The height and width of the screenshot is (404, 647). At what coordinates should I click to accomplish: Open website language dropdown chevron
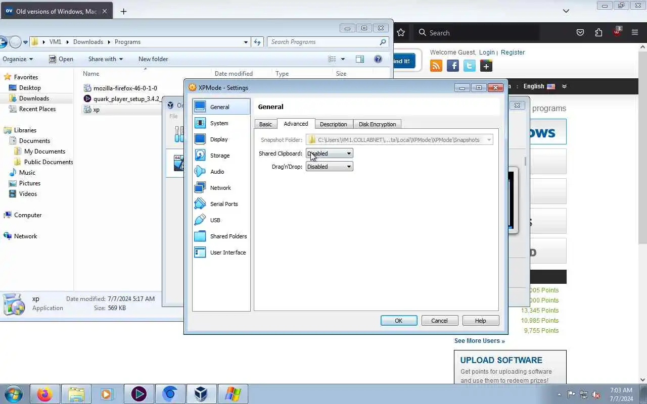click(x=565, y=86)
